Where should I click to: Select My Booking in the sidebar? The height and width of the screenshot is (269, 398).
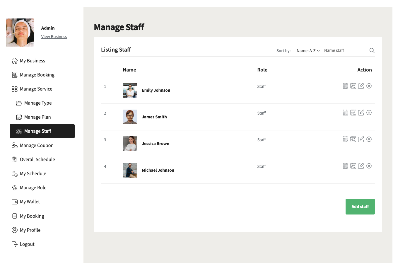[31, 216]
